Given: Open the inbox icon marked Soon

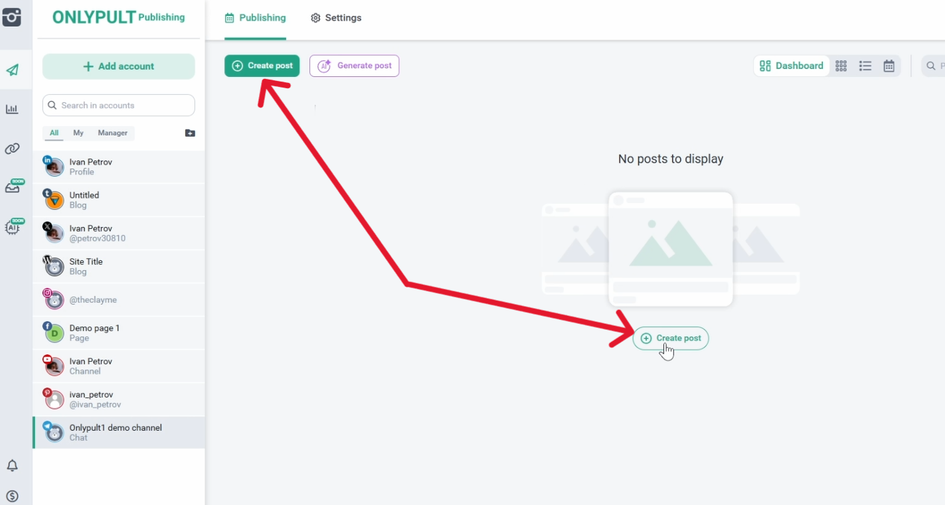Looking at the screenshot, I should (13, 188).
